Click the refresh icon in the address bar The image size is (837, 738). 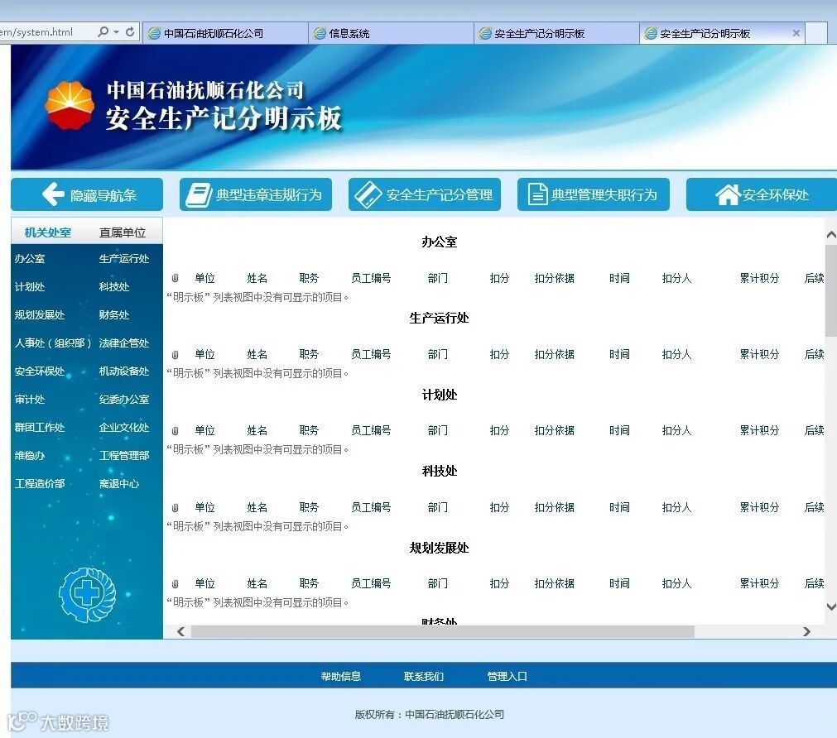coord(130,32)
